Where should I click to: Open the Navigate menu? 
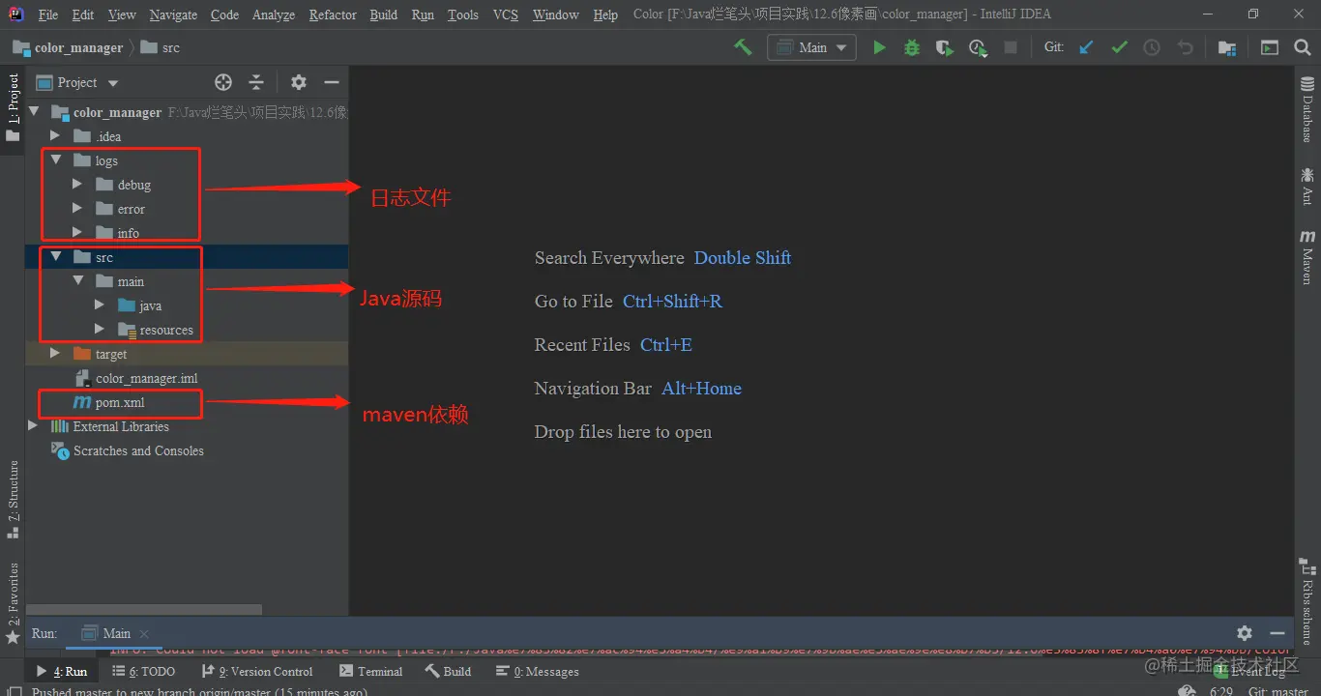click(x=173, y=14)
